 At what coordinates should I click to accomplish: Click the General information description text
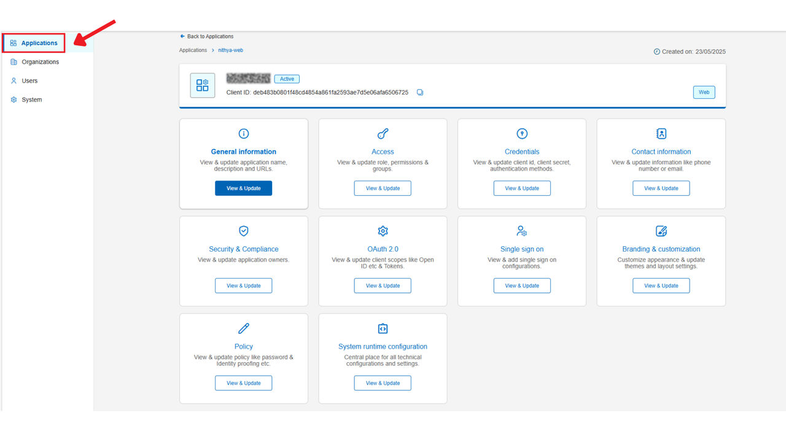click(x=244, y=166)
